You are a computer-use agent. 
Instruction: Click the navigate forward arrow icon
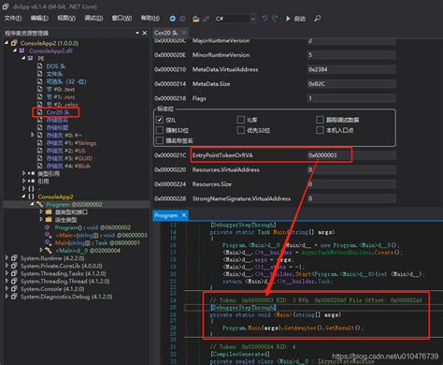tap(183, 19)
